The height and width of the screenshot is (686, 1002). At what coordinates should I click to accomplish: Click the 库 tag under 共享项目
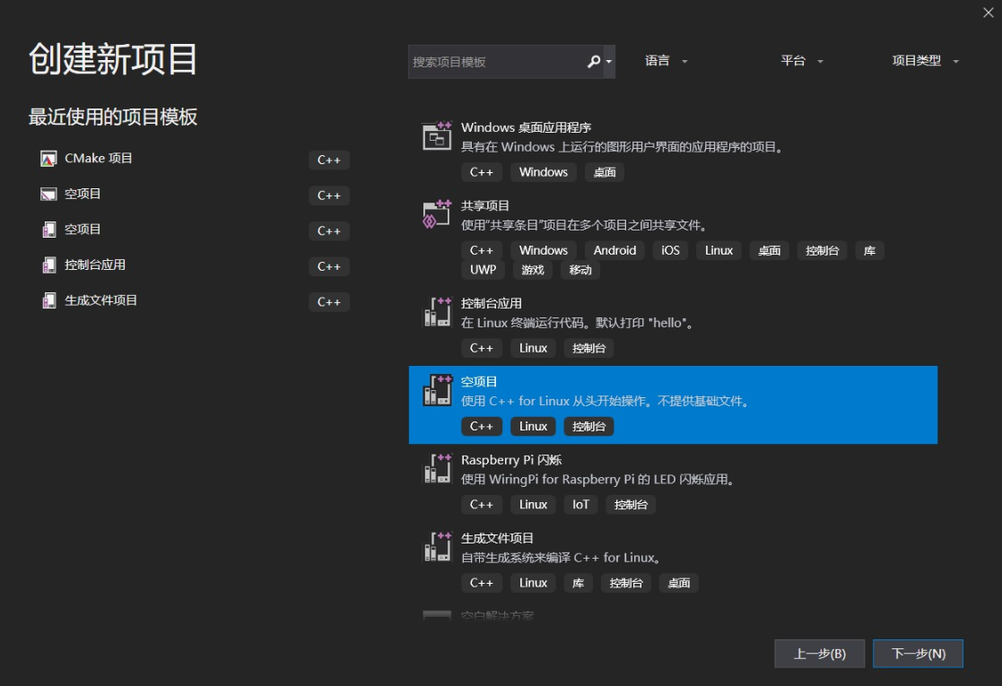coord(870,250)
